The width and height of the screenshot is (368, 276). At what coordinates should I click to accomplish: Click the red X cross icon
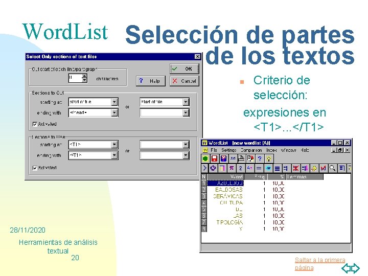coord(296,168)
